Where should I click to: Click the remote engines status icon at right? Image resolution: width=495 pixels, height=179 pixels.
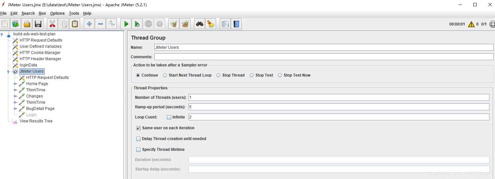pyautogui.click(x=492, y=24)
